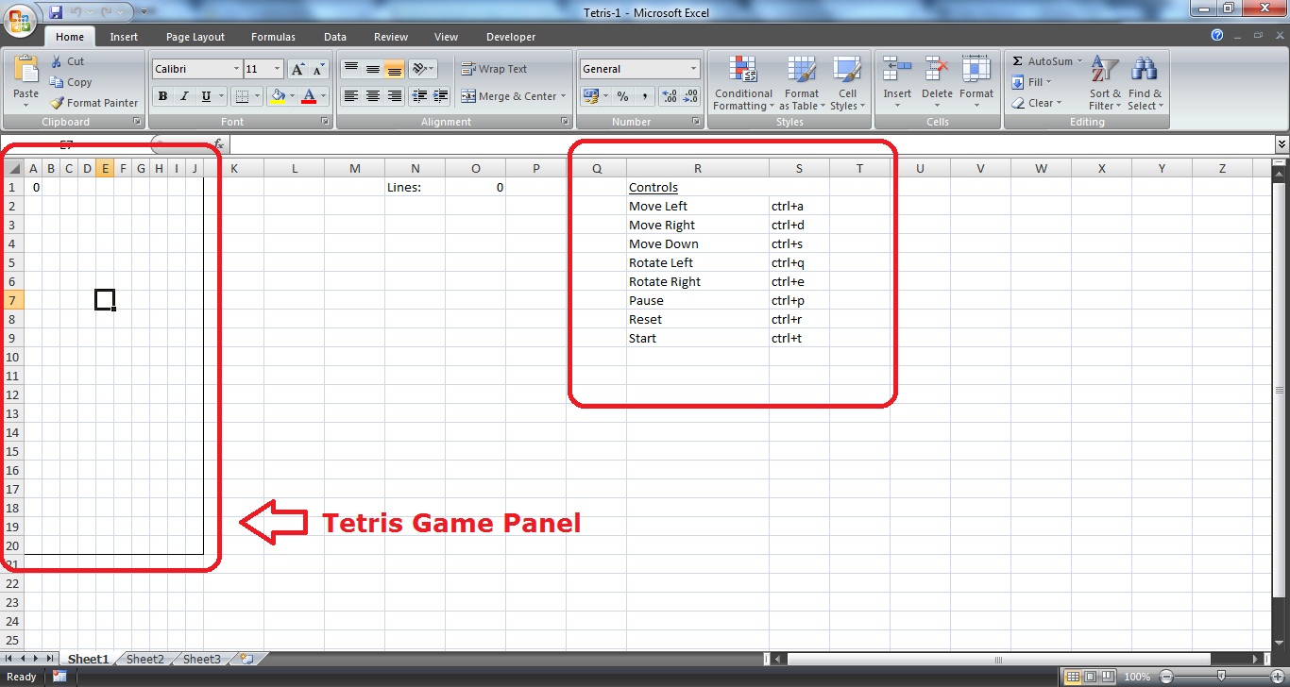1290x687 pixels.
Task: Open the font size dropdown
Action: point(277,69)
